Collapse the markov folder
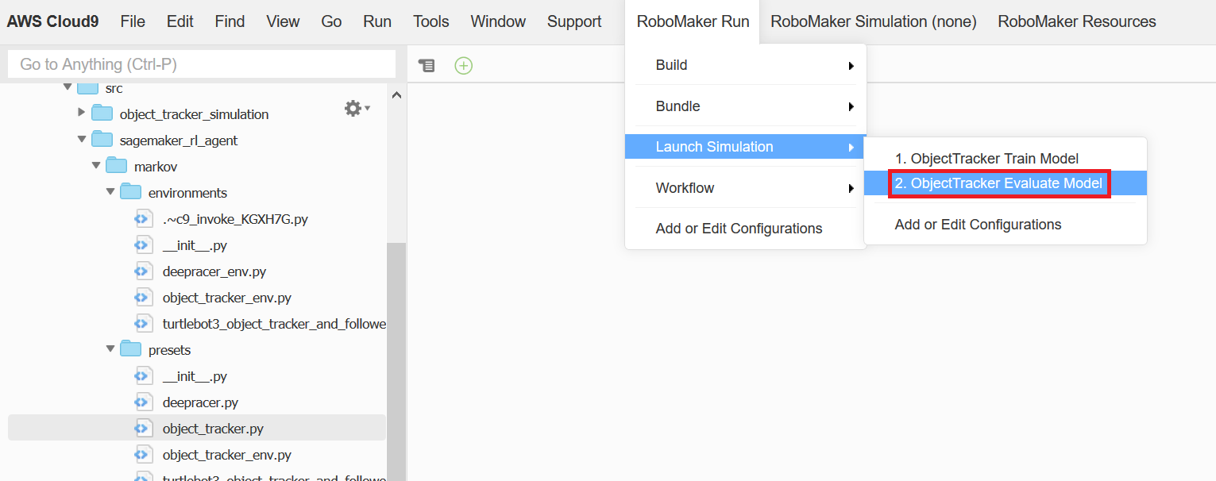The height and width of the screenshot is (481, 1216). 96,166
